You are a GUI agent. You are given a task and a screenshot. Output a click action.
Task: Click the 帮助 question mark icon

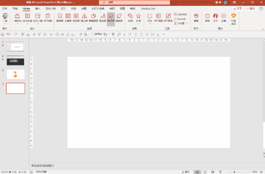207,16
